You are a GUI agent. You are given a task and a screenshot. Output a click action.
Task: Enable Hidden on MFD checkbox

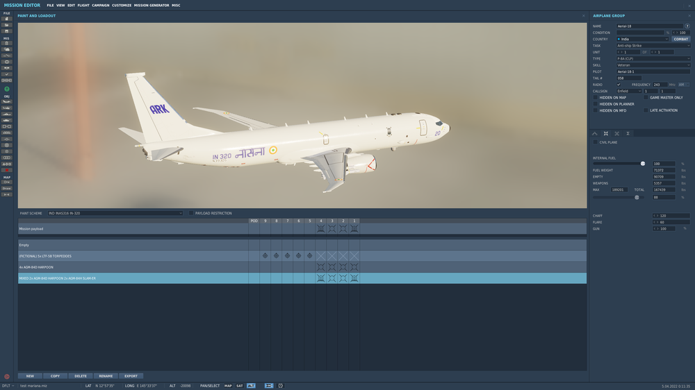[x=596, y=110]
